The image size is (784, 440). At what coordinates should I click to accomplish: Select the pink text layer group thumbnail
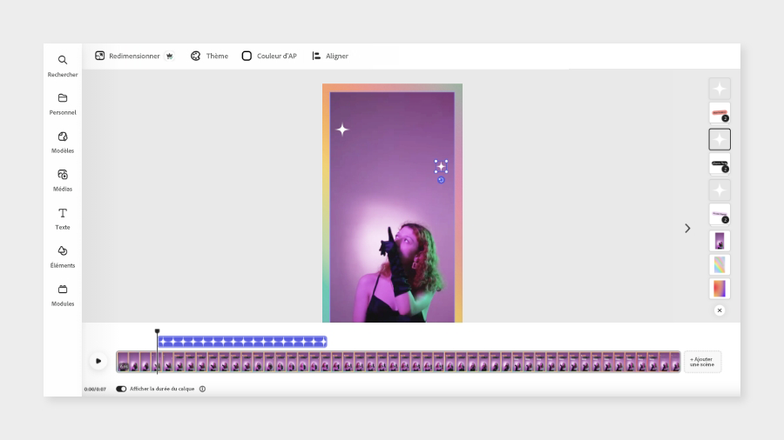pos(720,113)
